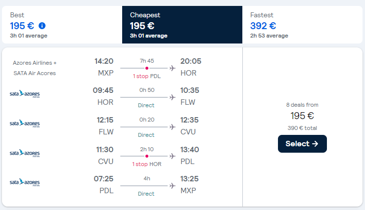
Task: Click the Select button for 195 € deal
Action: [x=302, y=144]
